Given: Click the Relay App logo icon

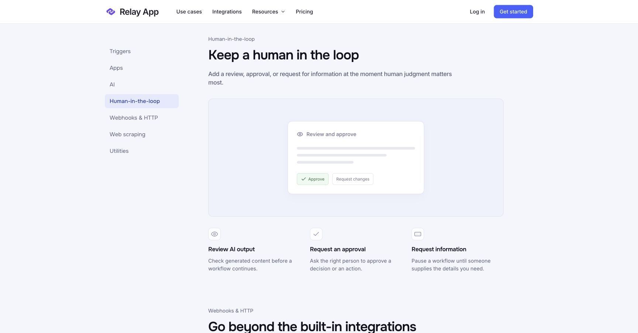Looking at the screenshot, I should (x=111, y=12).
